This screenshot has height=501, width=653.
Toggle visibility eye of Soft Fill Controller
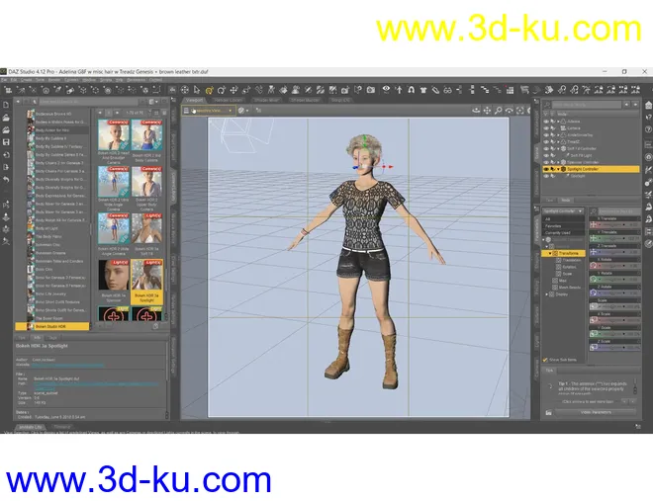[x=545, y=148]
